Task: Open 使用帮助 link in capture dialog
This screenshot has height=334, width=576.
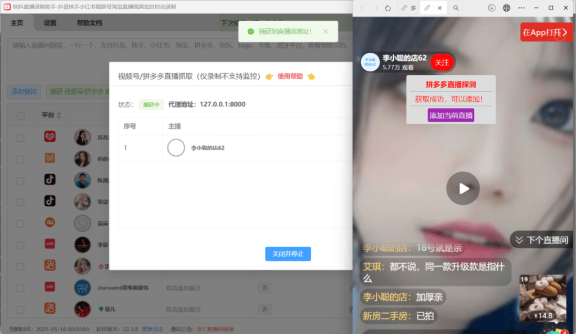Action: pyautogui.click(x=290, y=76)
